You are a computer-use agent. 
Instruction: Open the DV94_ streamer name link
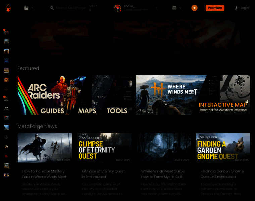(129, 6)
